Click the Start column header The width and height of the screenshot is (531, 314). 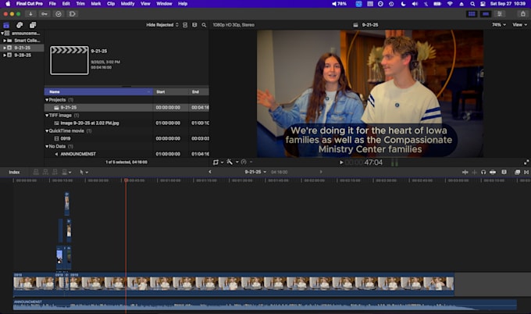click(171, 92)
